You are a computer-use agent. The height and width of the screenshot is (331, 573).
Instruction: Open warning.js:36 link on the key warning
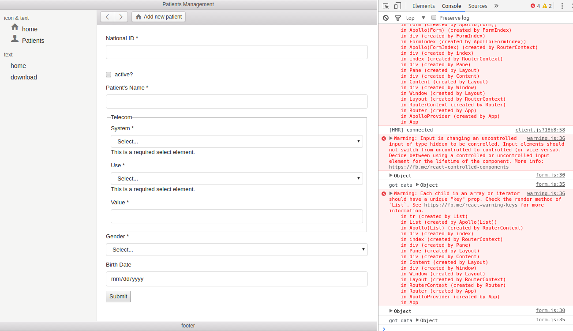click(x=546, y=193)
